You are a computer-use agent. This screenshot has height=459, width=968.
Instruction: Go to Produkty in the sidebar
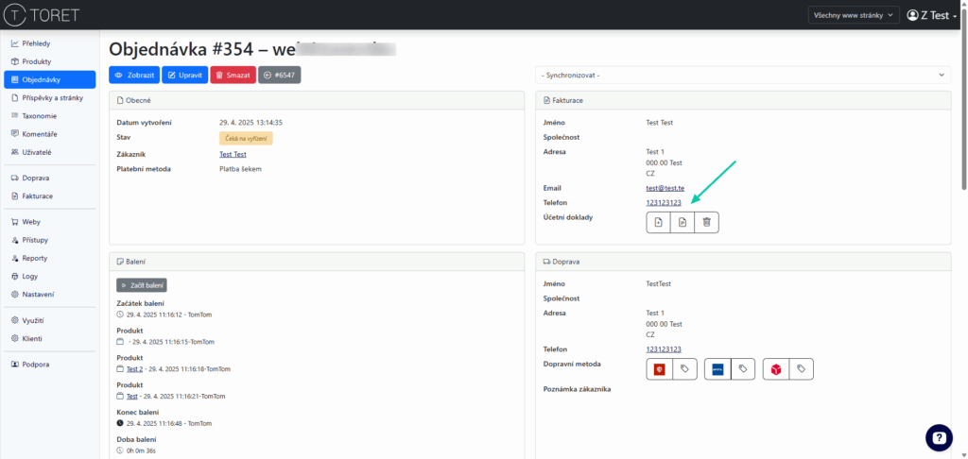[x=37, y=61]
